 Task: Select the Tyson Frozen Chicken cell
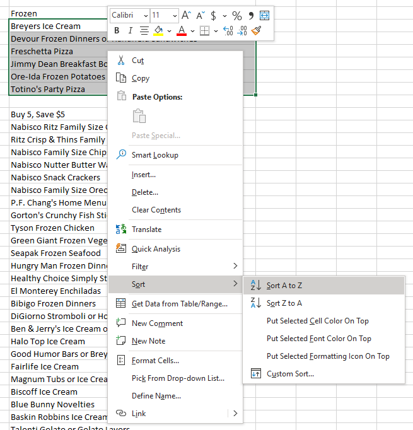(58, 228)
